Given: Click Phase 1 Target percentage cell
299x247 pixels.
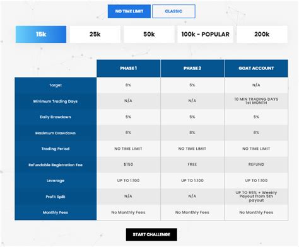Looking at the screenshot, I should pyautogui.click(x=128, y=85).
